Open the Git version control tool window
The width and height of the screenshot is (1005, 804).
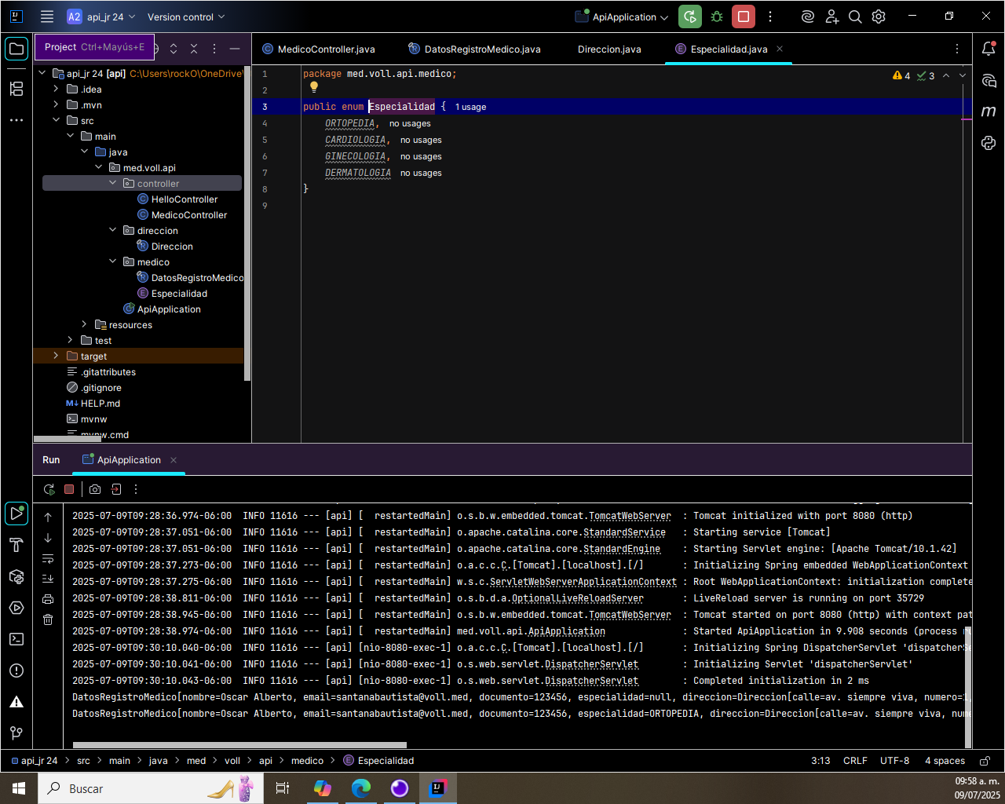point(16,733)
